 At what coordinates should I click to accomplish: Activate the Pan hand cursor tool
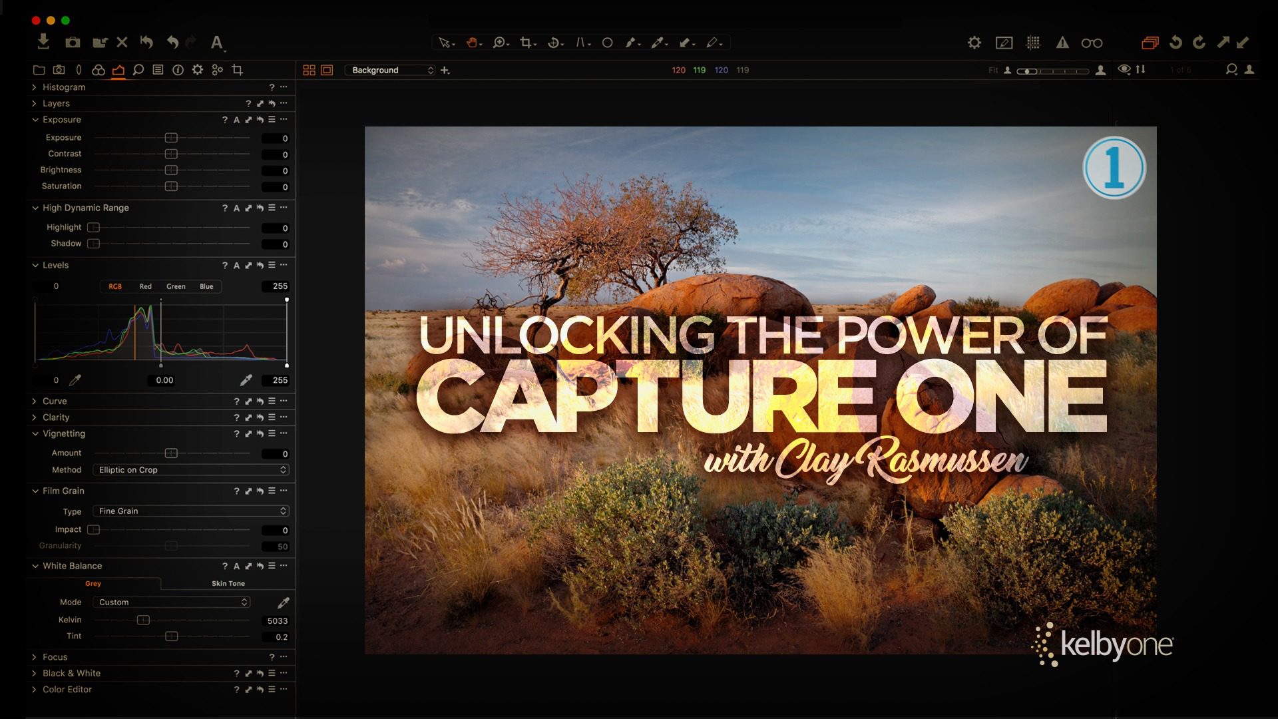click(472, 43)
